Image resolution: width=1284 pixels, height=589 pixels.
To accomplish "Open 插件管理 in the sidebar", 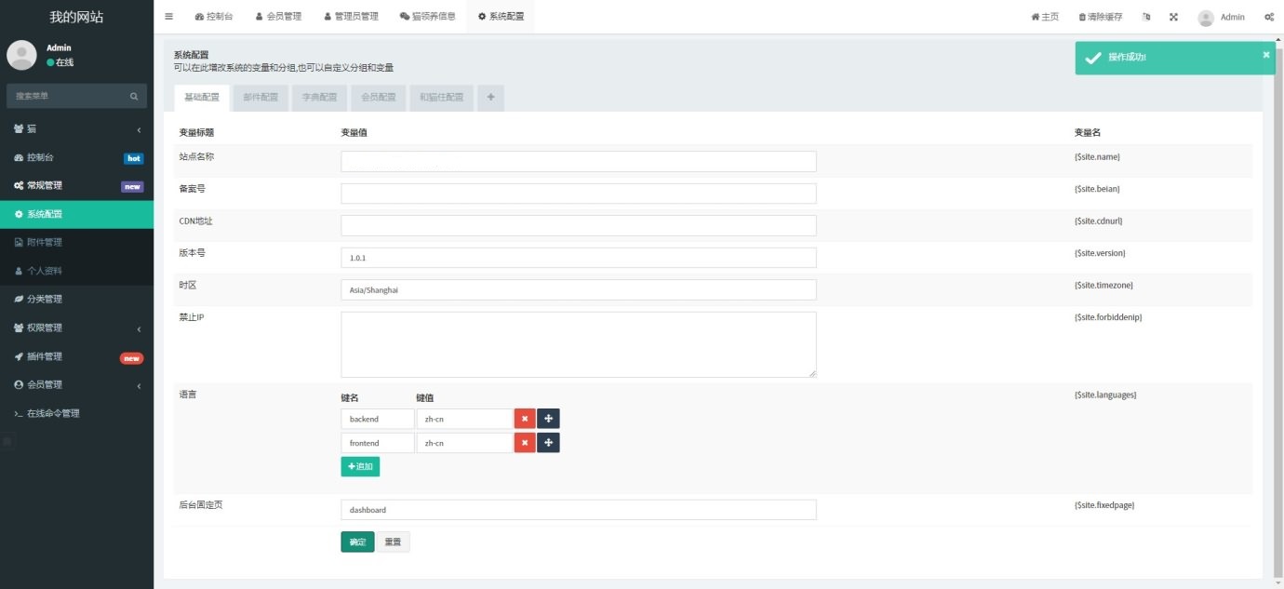I will click(76, 356).
